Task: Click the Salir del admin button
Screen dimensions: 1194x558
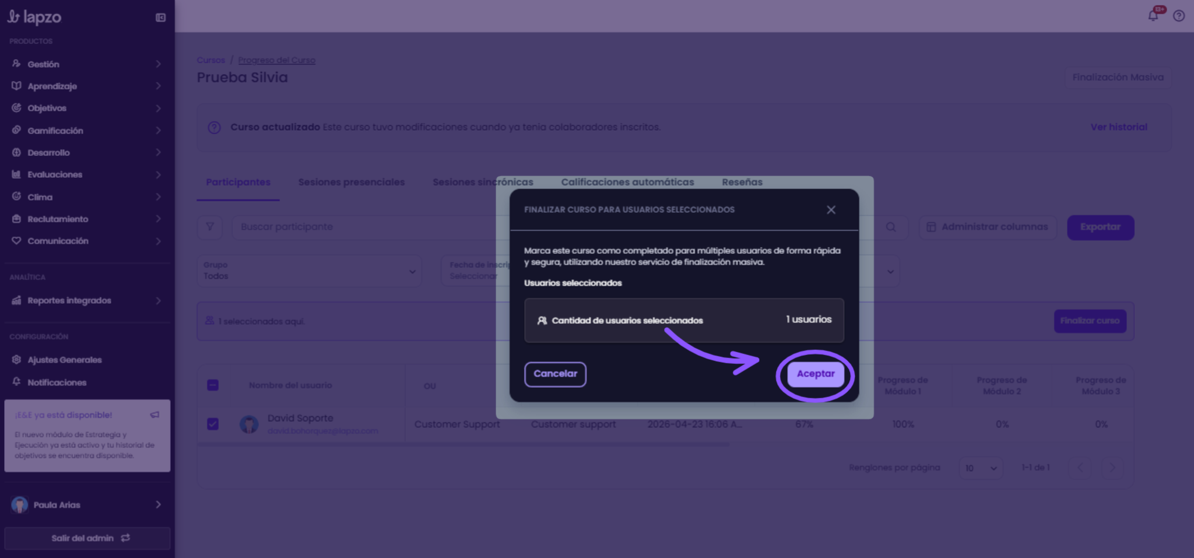Action: [87, 538]
